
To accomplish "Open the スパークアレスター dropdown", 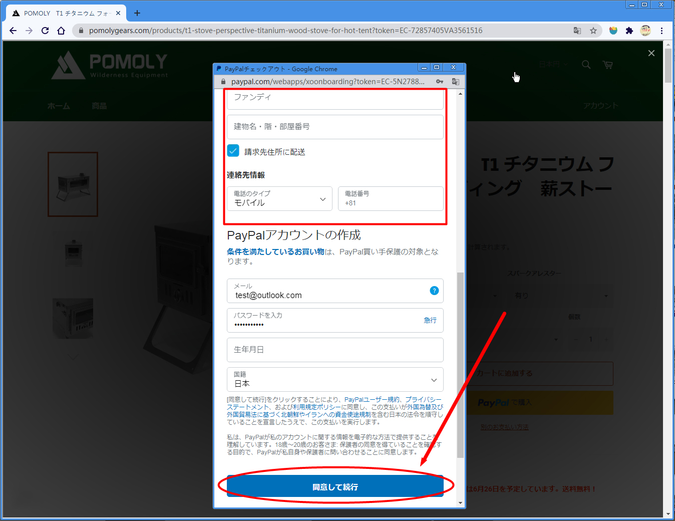I will point(561,296).
